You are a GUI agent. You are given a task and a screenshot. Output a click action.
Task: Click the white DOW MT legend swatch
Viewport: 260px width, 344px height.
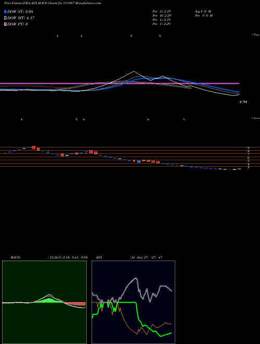6,18
